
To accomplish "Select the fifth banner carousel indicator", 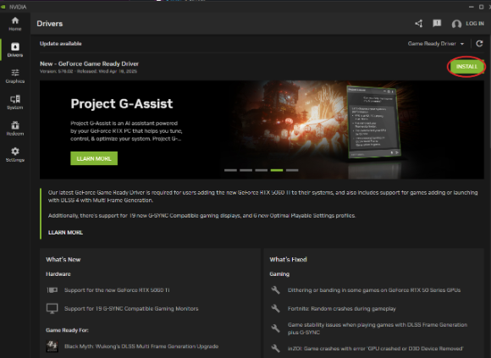I will tap(292, 170).
